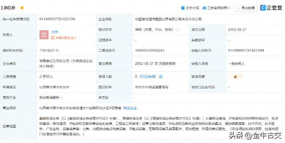Open the 2022年报 annual report link
The height and width of the screenshot is (143, 285).
[x=148, y=77]
